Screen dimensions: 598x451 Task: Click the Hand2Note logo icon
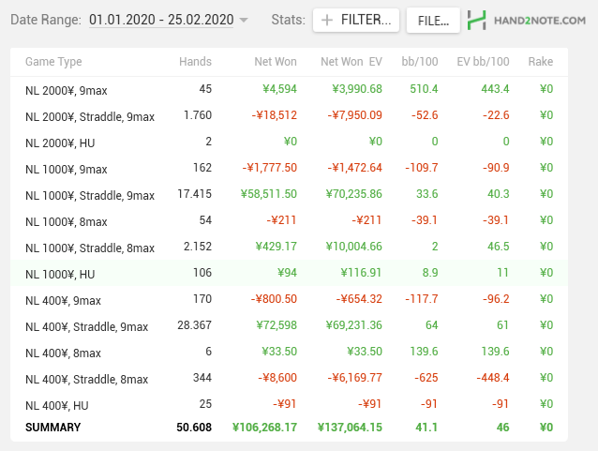477,21
